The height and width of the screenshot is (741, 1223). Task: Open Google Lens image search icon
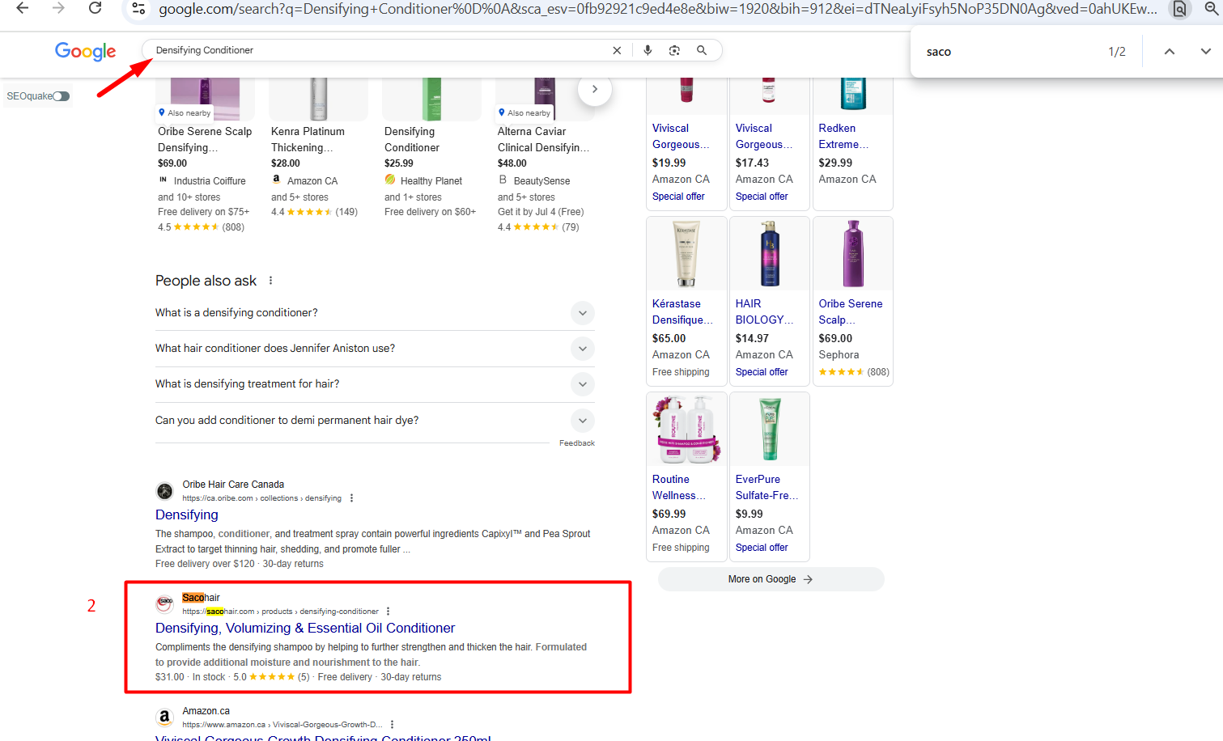point(674,50)
